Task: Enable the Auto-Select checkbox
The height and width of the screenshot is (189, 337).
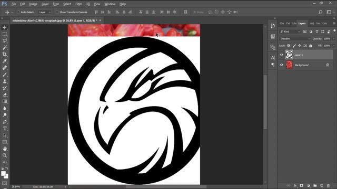Action: click(18, 12)
